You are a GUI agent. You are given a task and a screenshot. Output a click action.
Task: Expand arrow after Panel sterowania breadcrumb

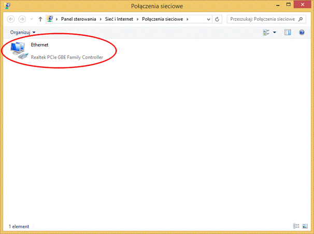pyautogui.click(x=101, y=19)
